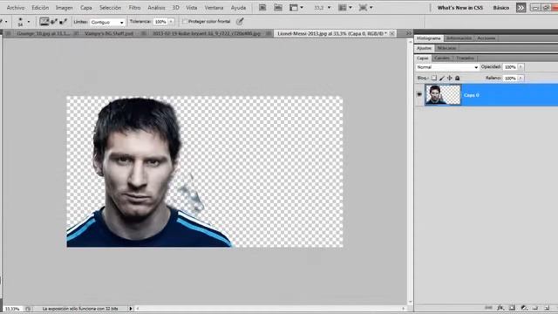Viewport: 558px width, 314px height.
Task: Toggle lock all padlock icon
Action: (x=457, y=78)
